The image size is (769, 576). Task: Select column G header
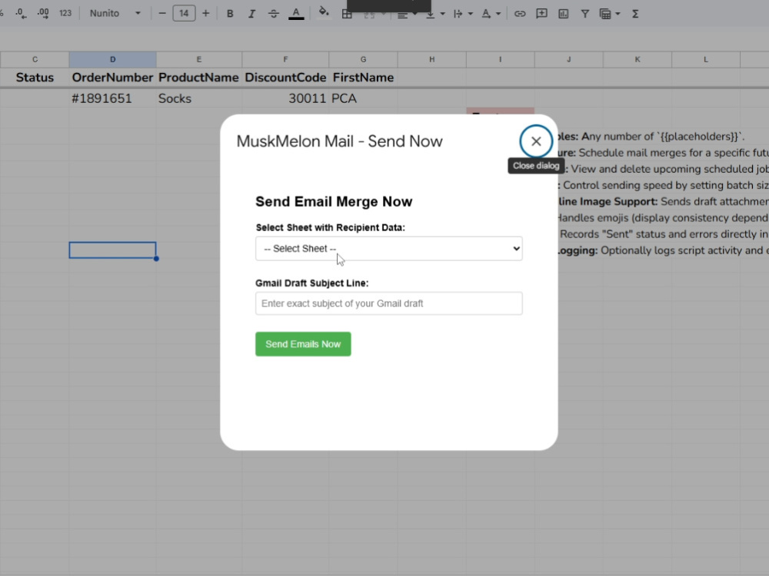363,59
